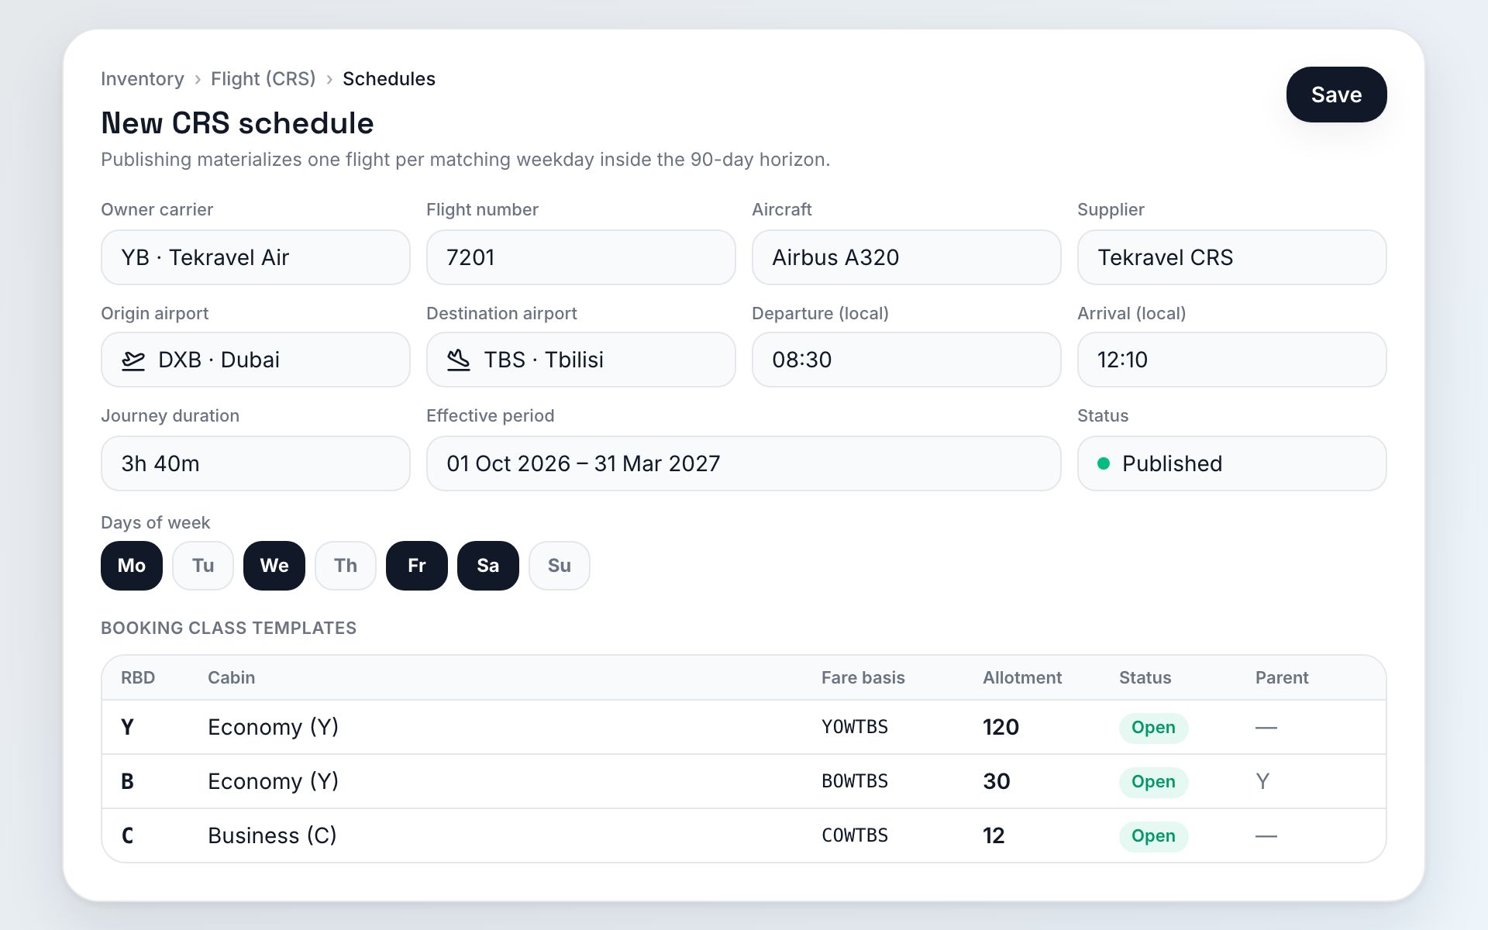Toggle the Mo weekday chip

132,566
